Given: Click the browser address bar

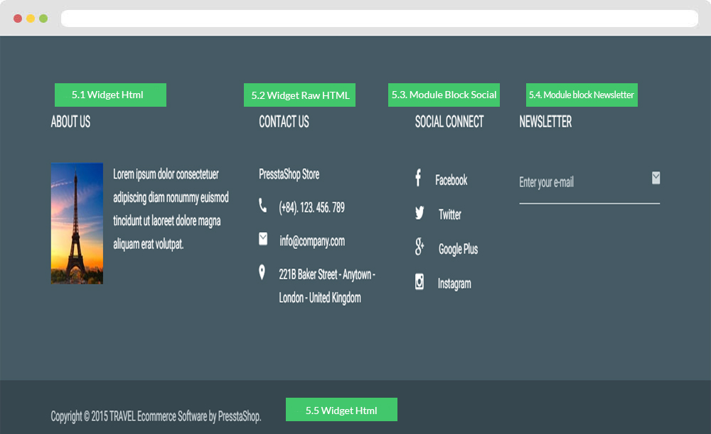Looking at the screenshot, I should pyautogui.click(x=379, y=18).
